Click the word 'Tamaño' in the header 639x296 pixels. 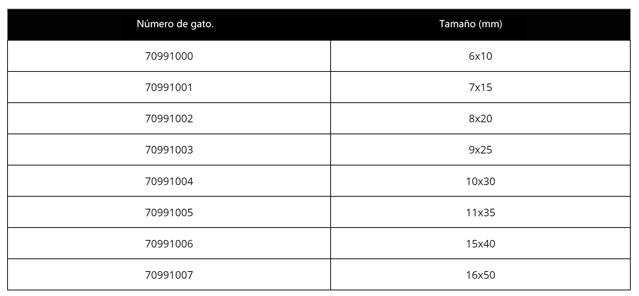click(457, 24)
